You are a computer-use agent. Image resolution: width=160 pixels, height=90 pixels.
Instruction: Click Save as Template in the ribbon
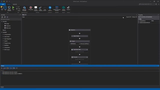tap(9, 8)
